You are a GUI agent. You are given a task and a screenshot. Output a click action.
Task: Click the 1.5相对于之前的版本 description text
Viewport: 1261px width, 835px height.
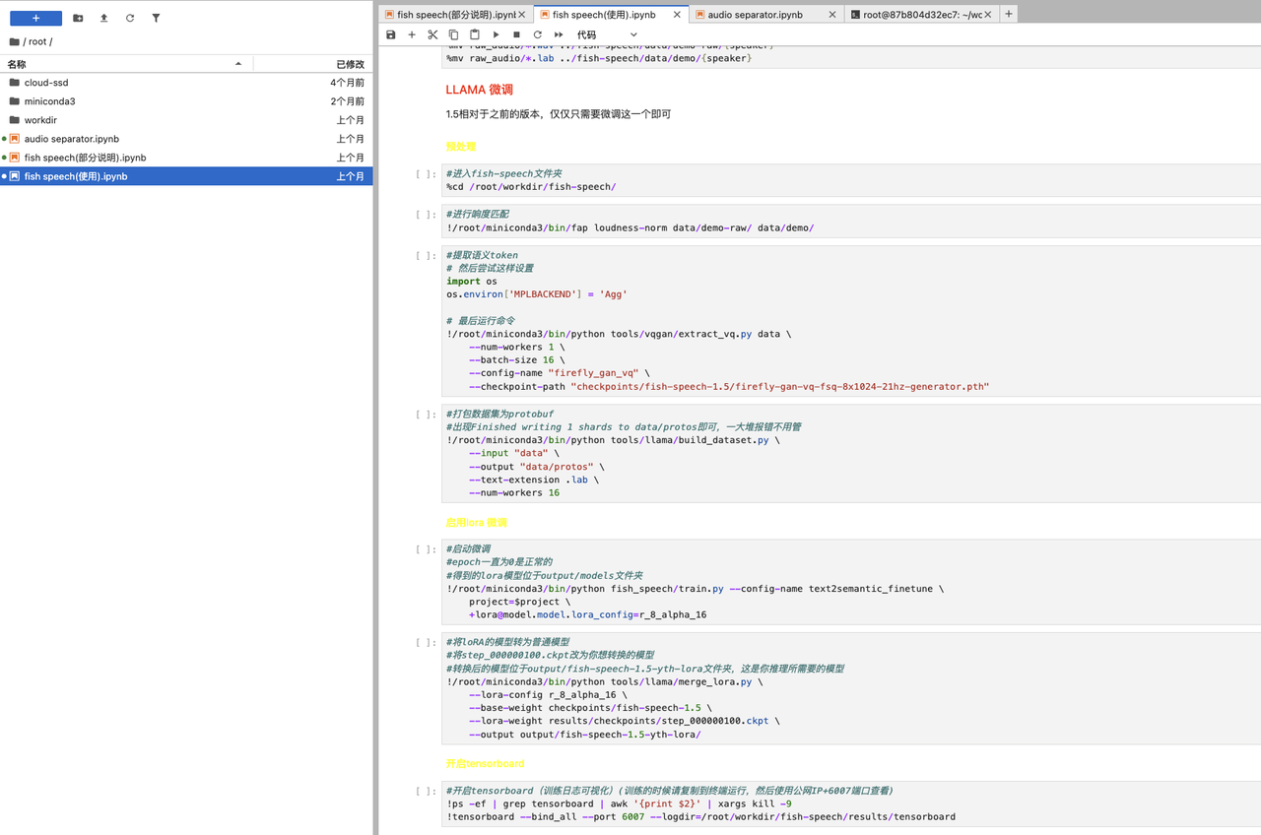(559, 114)
